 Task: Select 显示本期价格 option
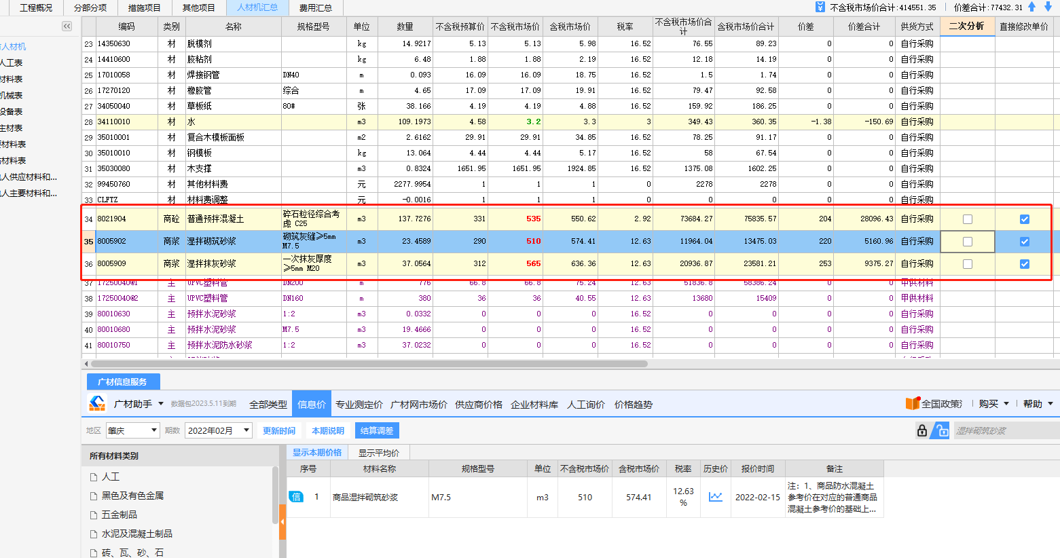[x=317, y=453]
